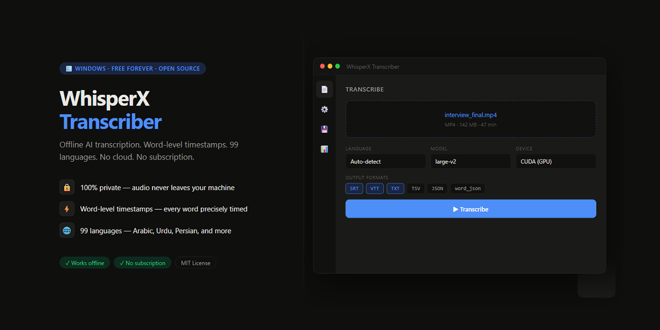Click the interview_final.mp4 file drop area
This screenshot has width=660, height=330.
coord(471,119)
